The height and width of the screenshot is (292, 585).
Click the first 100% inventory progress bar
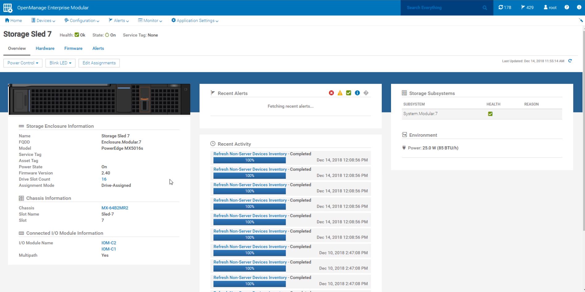250,160
